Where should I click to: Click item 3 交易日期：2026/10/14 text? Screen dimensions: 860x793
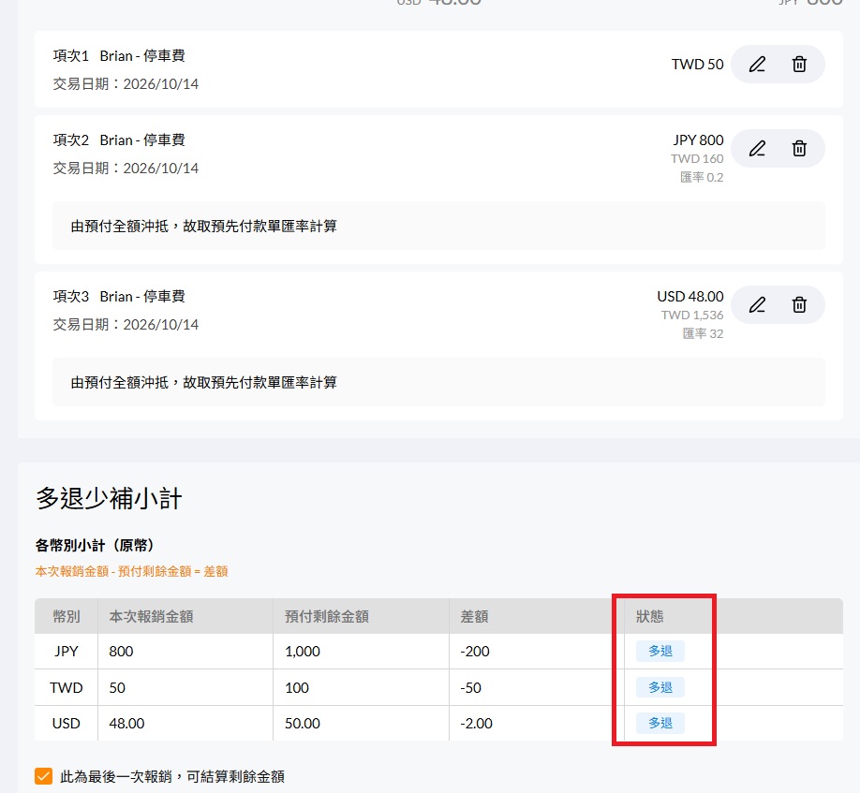[x=126, y=325]
